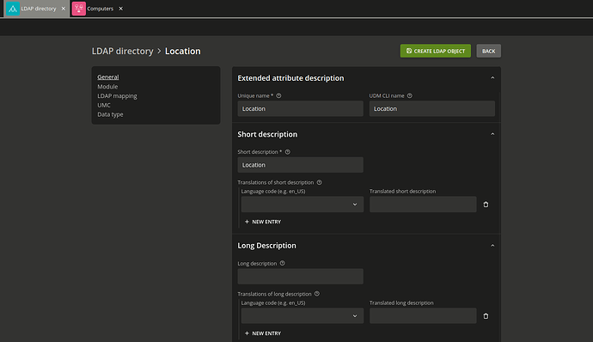Add new short description translation entry
This screenshot has height=342, width=593.
tap(263, 222)
